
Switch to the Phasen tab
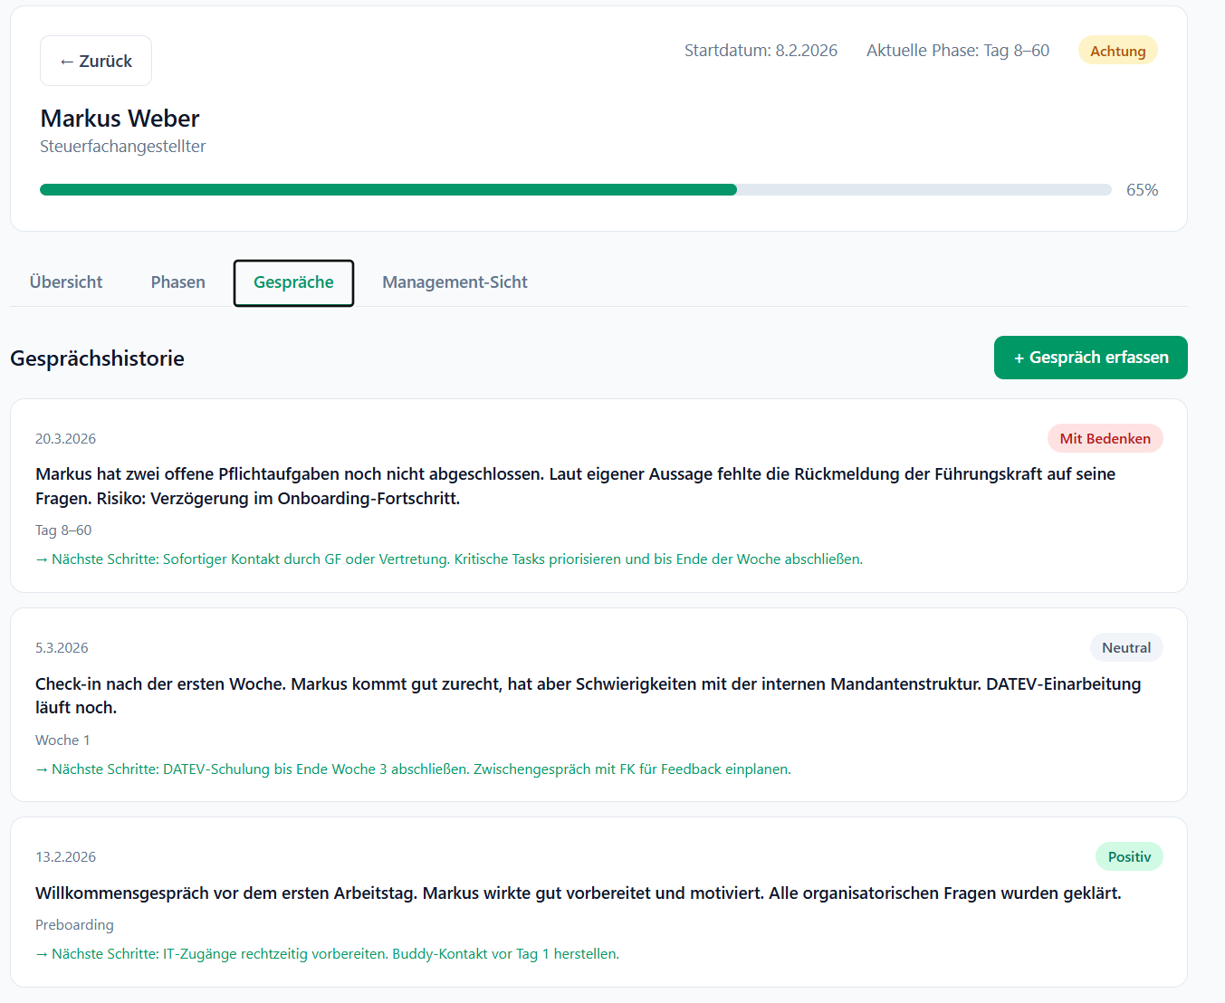click(x=178, y=282)
